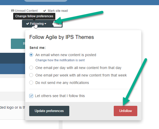Select 'Do not send me any notifications'
This screenshot has width=159, height=129.
pyautogui.click(x=31, y=83)
